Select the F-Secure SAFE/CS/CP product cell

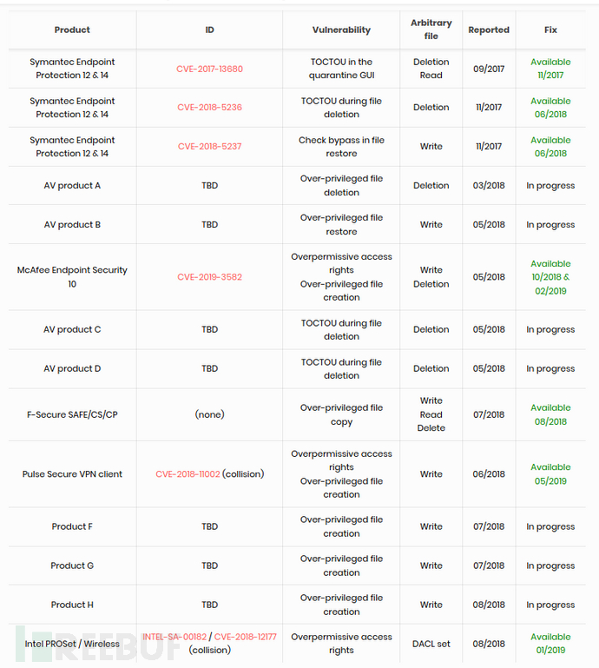(72, 414)
